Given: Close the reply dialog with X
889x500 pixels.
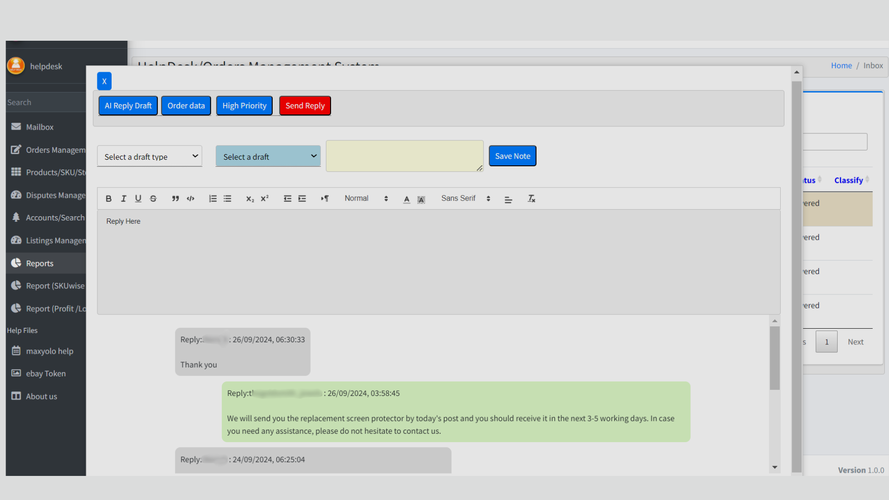Looking at the screenshot, I should pos(104,81).
